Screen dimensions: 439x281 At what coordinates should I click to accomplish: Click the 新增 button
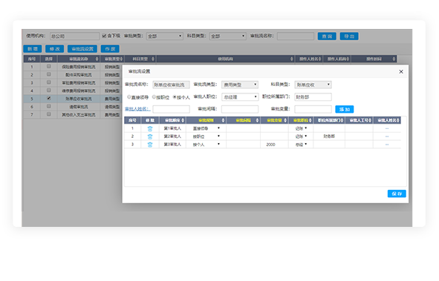(x=33, y=49)
